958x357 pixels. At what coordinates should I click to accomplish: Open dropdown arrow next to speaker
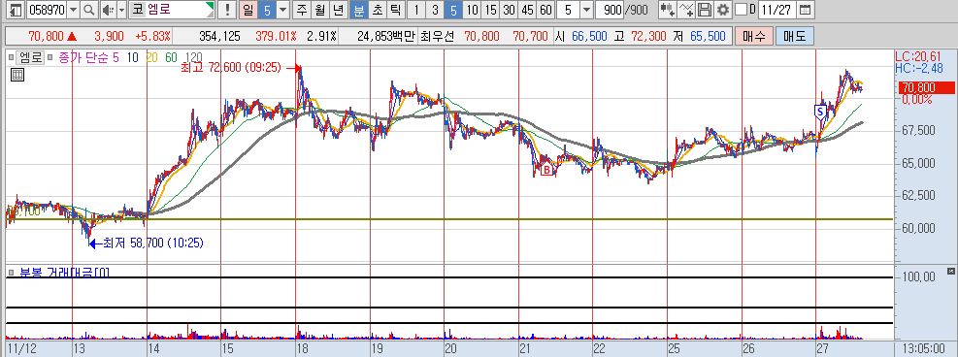point(121,10)
